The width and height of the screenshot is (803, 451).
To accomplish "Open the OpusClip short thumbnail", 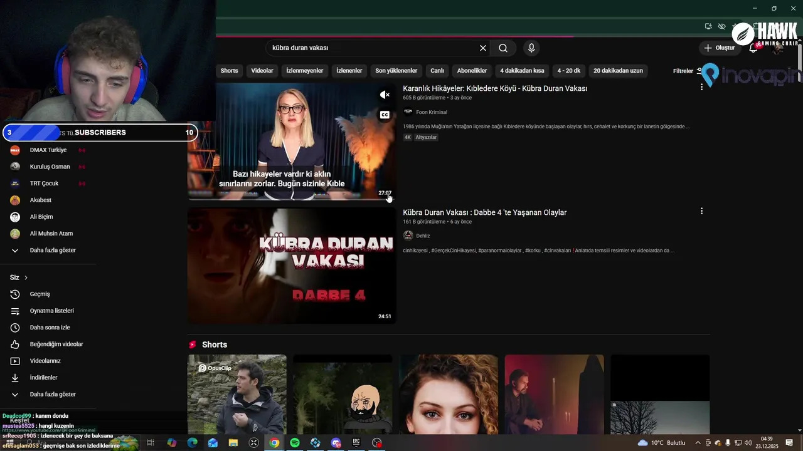I will 237,395.
